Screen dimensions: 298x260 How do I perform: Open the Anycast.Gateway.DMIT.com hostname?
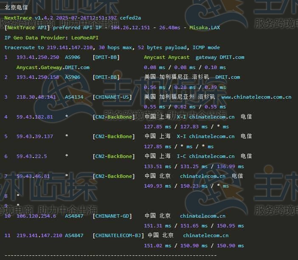coord(53,67)
